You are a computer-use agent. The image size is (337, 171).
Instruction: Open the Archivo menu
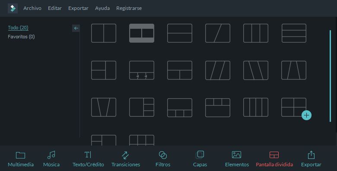click(32, 8)
